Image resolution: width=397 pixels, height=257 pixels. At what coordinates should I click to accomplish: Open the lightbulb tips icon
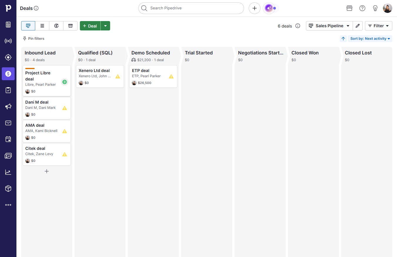tap(375, 8)
